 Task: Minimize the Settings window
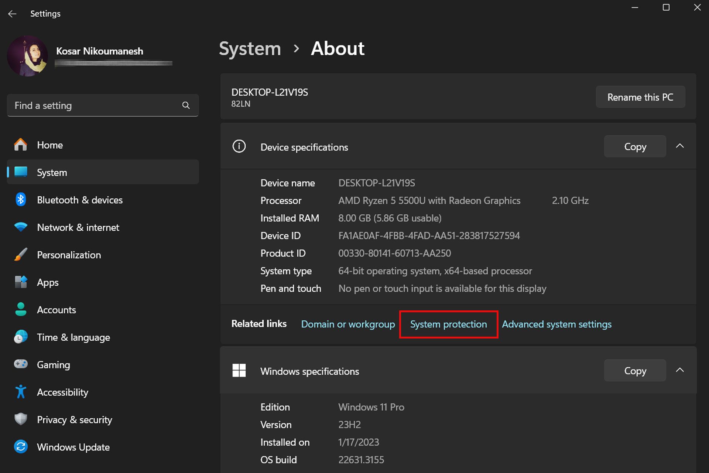635,7
